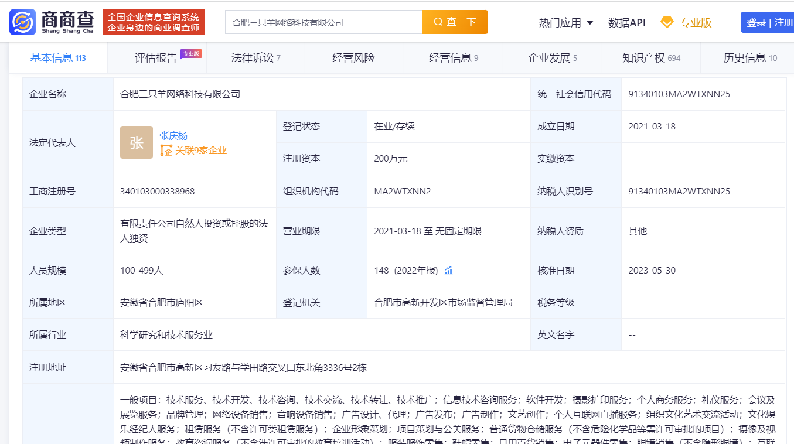
Task: Focus the company name search field
Action: pyautogui.click(x=323, y=22)
